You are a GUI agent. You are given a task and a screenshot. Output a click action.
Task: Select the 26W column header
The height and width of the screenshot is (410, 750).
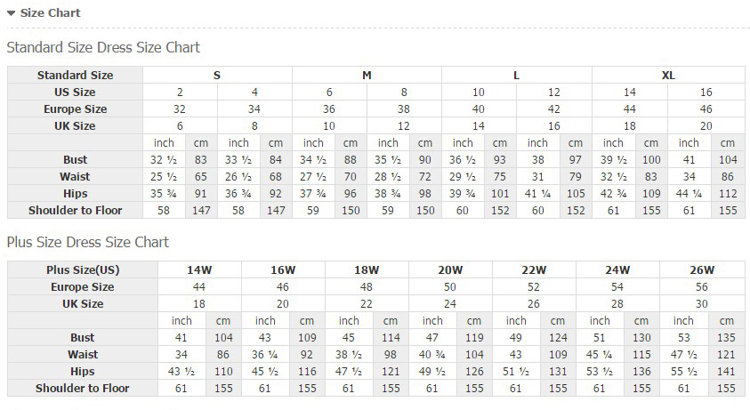click(701, 270)
